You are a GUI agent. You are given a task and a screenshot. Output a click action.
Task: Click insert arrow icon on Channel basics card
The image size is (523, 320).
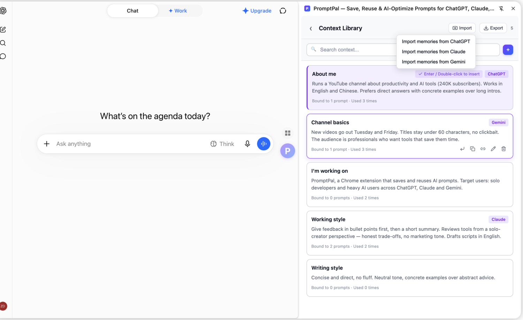click(462, 149)
